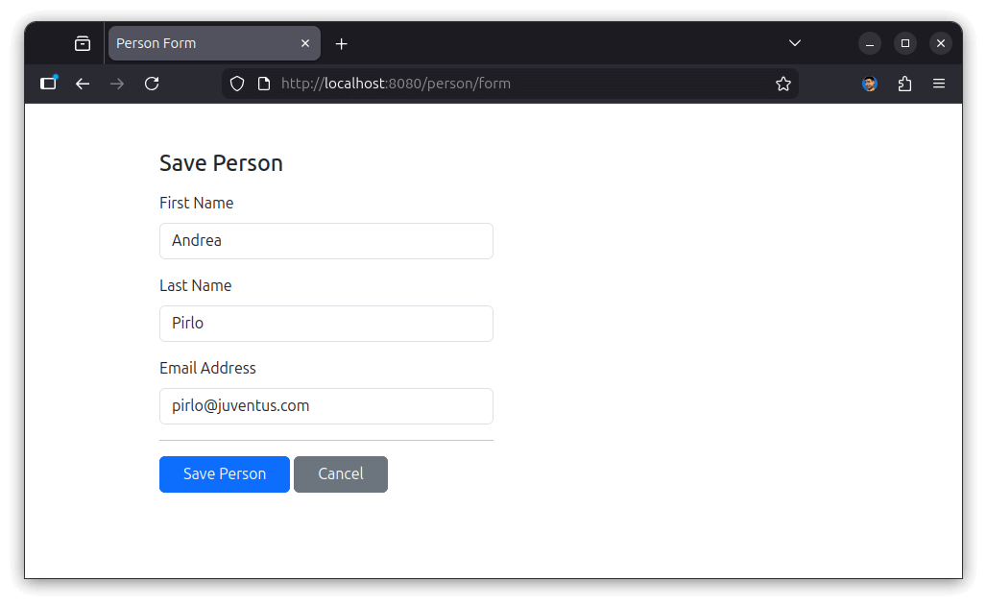The image size is (987, 606).
Task: Open the profile avatar menu
Action: (x=870, y=84)
